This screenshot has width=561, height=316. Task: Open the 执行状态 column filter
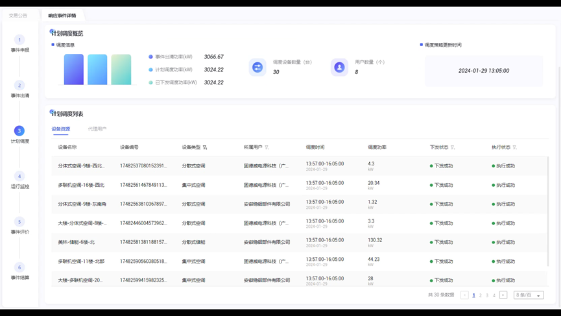click(x=514, y=147)
